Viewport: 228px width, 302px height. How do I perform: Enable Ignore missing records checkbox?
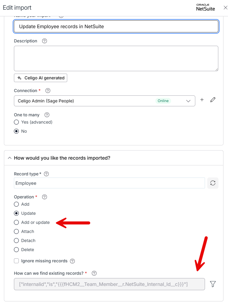pos(17,261)
